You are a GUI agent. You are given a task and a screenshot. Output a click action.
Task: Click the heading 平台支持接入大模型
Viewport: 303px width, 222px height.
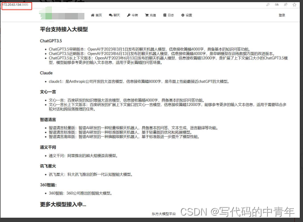coord(64,30)
